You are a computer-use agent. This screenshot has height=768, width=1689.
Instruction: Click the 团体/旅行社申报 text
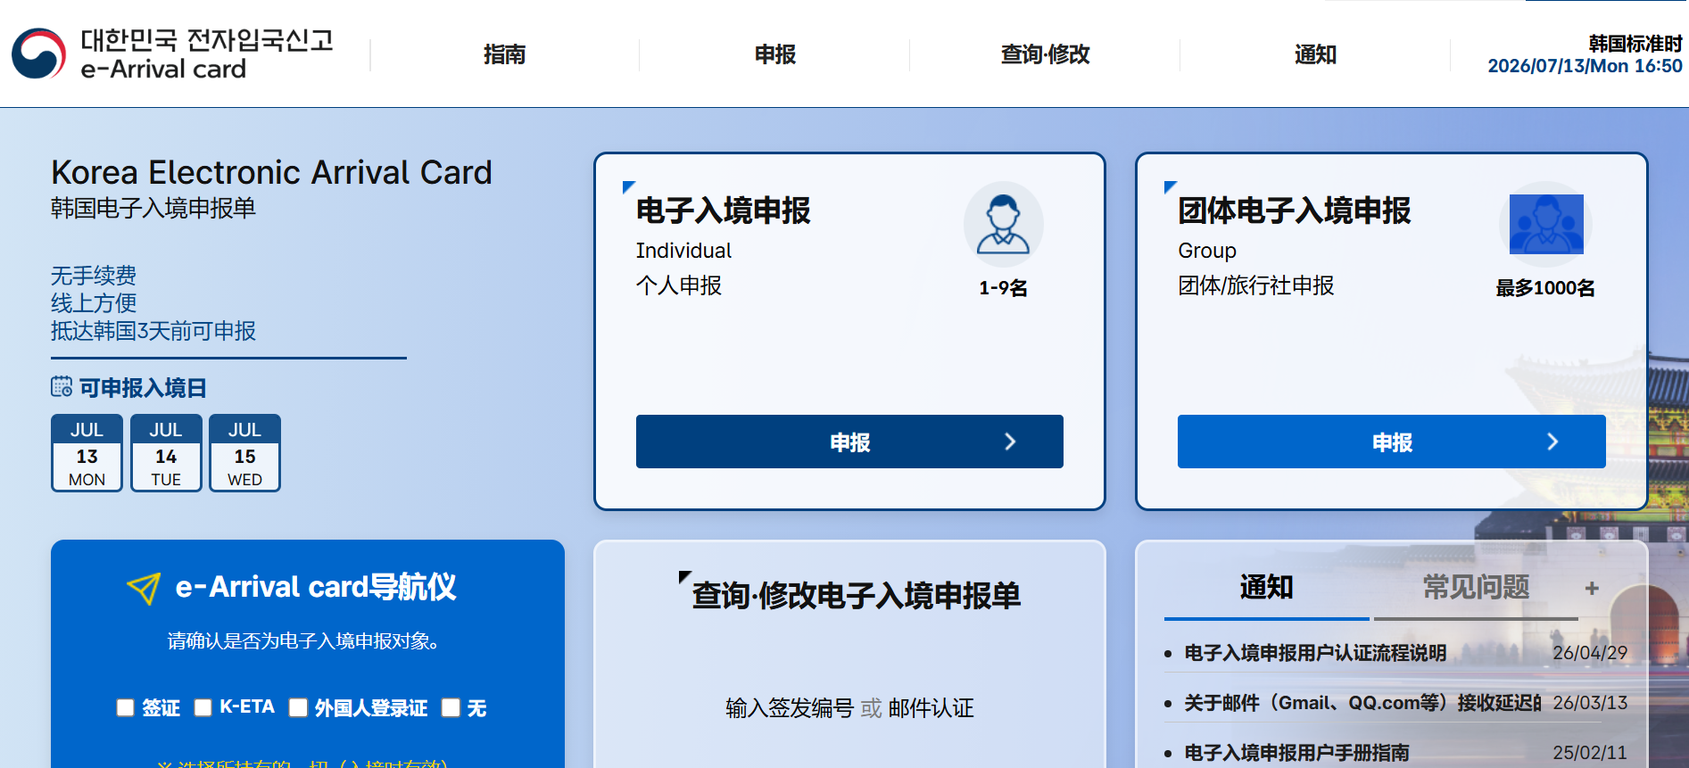click(1256, 285)
